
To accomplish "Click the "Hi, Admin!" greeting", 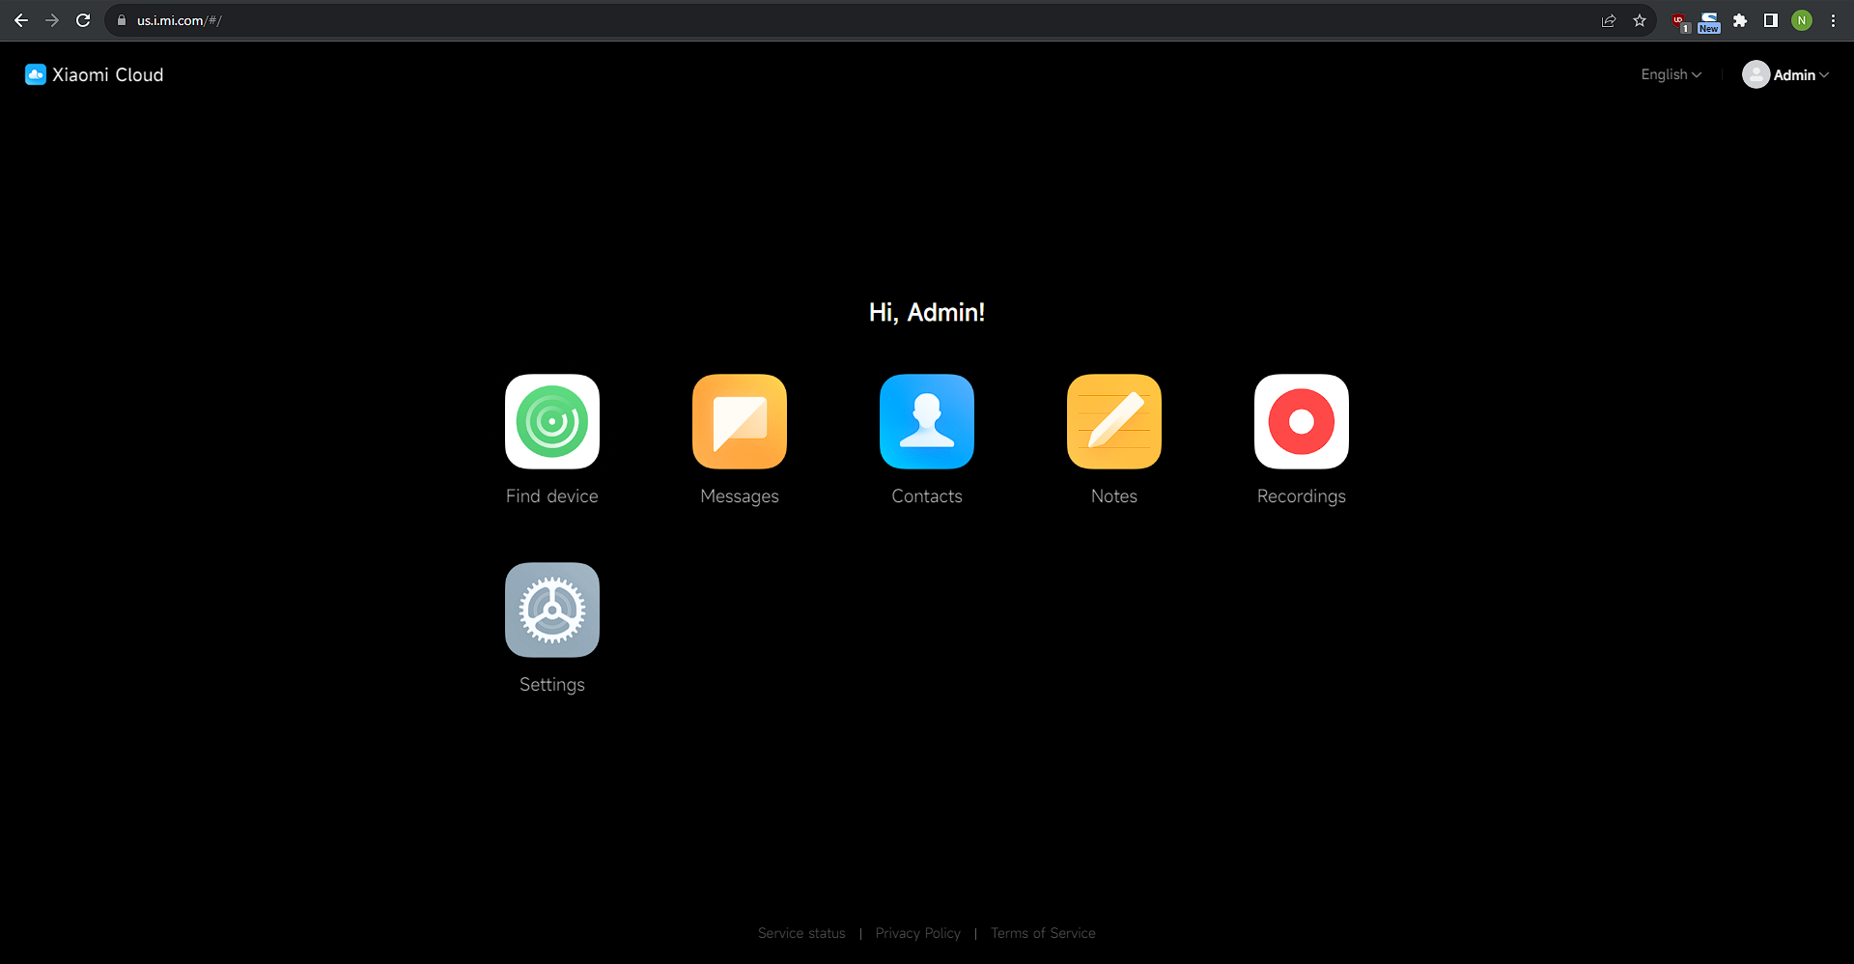I will click(x=927, y=312).
